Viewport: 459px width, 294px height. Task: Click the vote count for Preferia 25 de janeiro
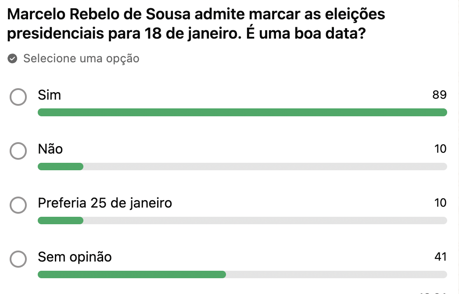(x=440, y=203)
